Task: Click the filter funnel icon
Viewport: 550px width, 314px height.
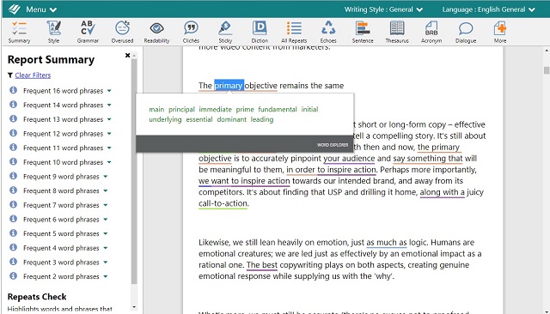Action: (x=10, y=75)
